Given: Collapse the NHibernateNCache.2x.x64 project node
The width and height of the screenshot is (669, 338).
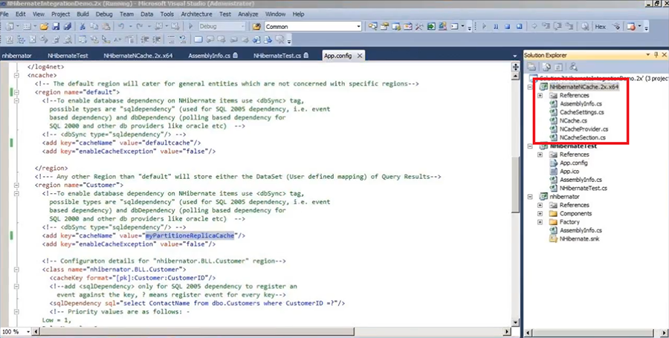Looking at the screenshot, I should [x=530, y=87].
